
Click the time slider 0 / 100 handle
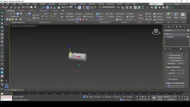tap(14, 90)
